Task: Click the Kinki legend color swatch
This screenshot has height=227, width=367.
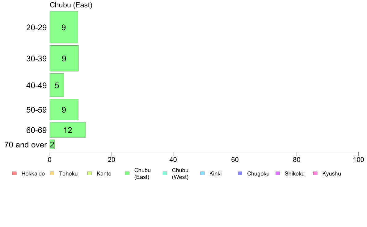Action: (x=202, y=173)
